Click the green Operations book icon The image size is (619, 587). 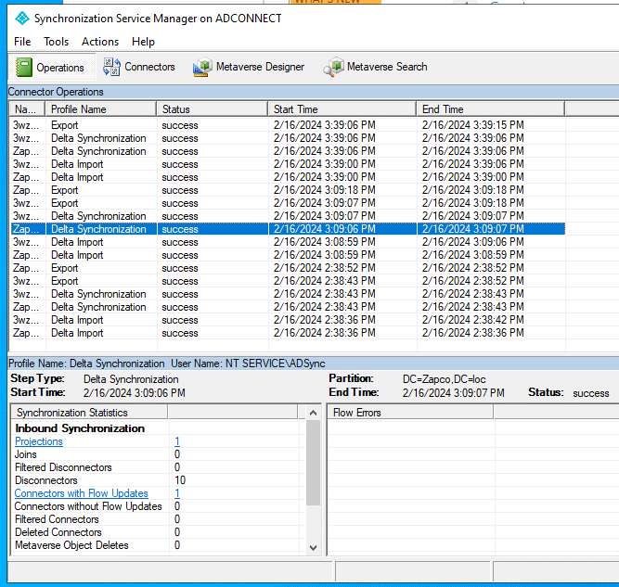(x=24, y=67)
